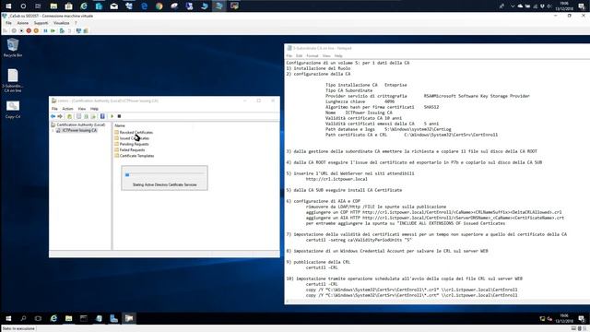Open the Help menu in certsrv
The height and width of the screenshot is (332, 590).
click(94, 109)
